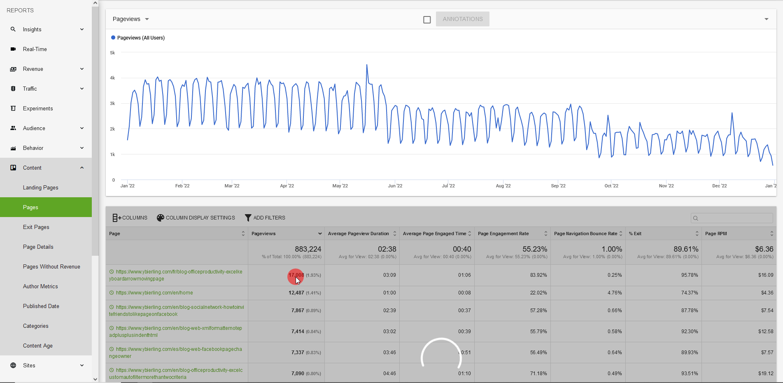
Task: Select the Audience reports icon
Action: coord(13,128)
